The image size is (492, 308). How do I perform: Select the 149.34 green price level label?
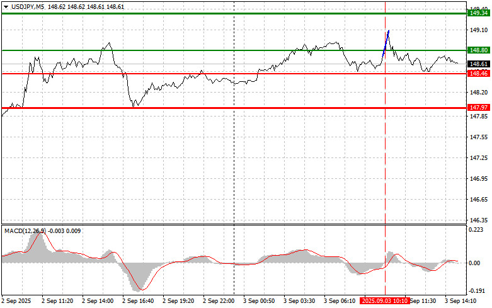tap(479, 13)
